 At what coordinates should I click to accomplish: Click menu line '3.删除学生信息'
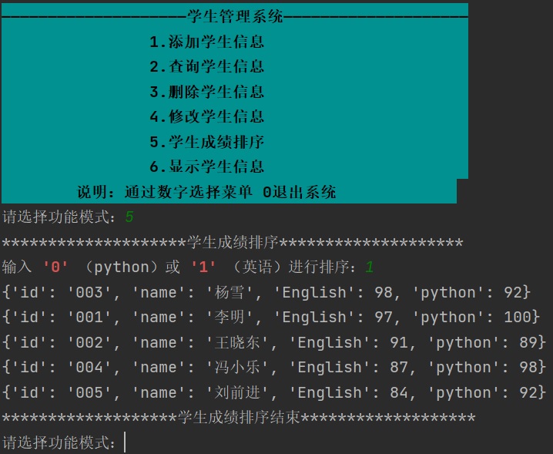(206, 92)
